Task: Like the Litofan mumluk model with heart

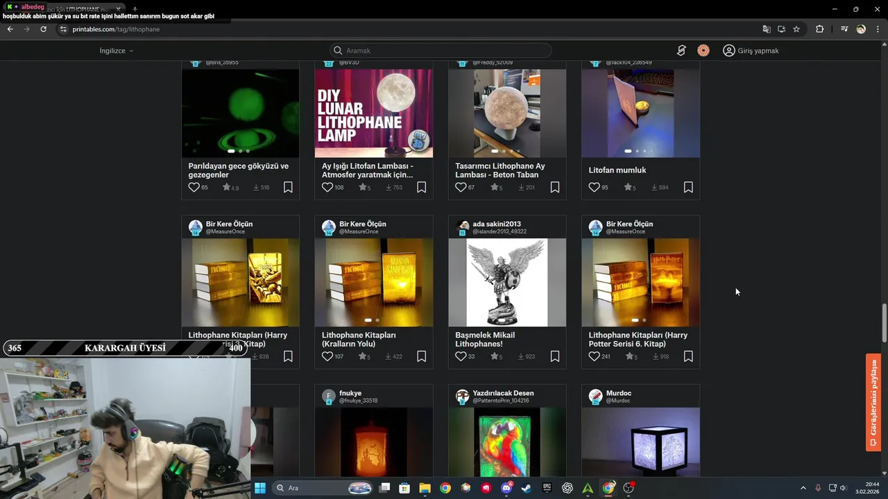Action: tap(595, 187)
